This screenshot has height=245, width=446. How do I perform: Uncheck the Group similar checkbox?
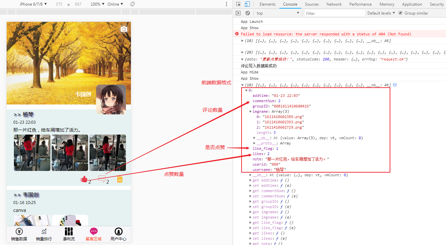click(400, 13)
